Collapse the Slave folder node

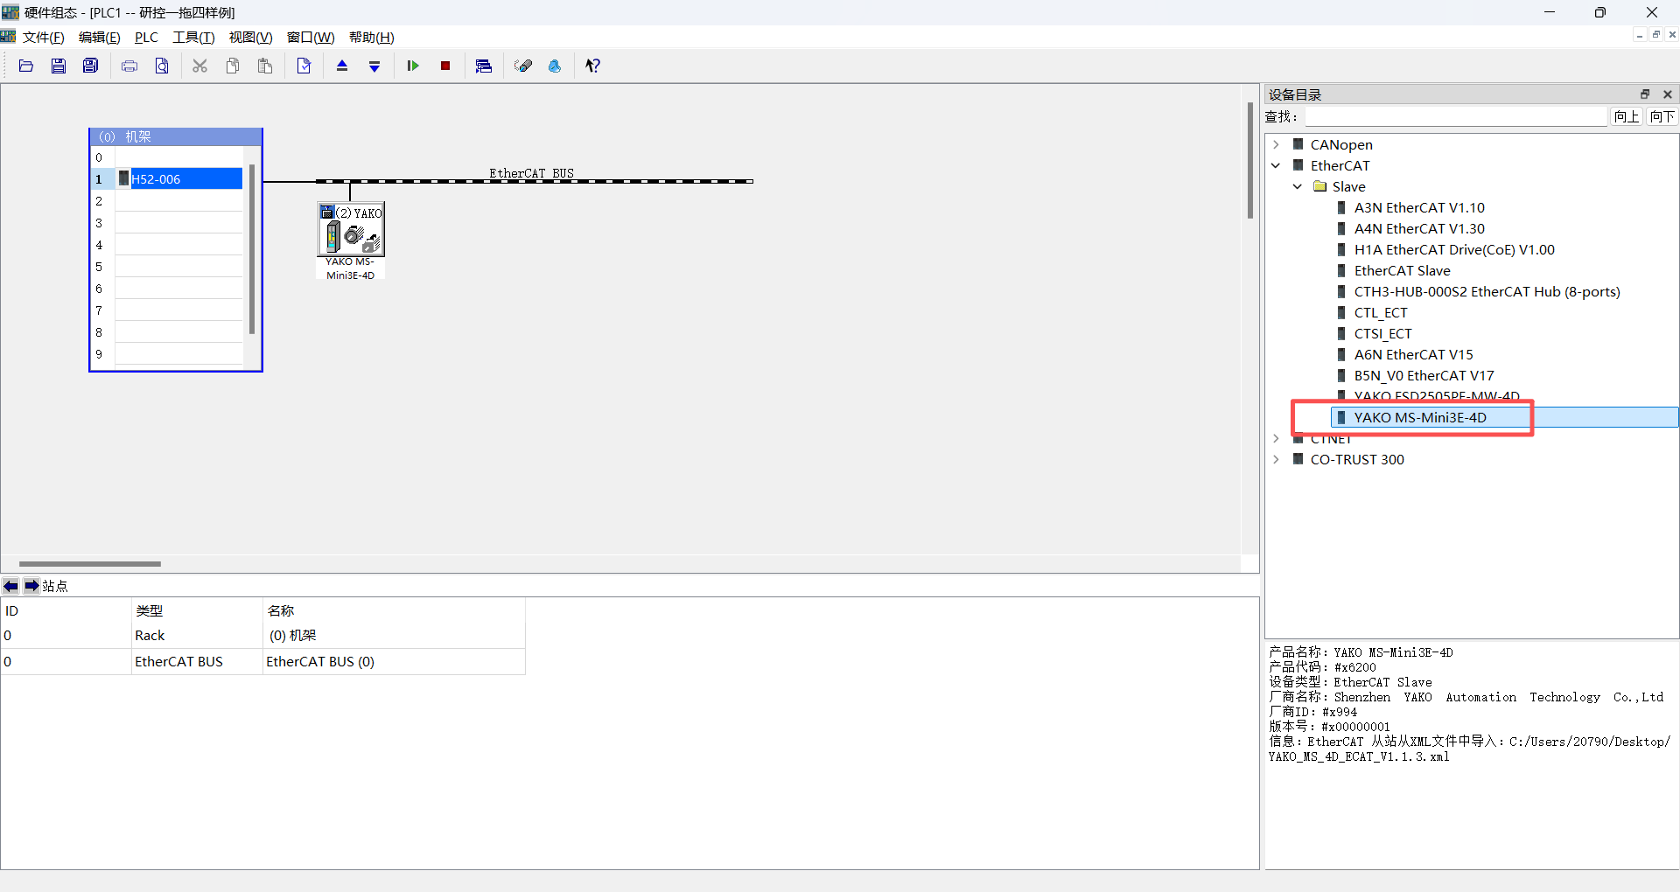pos(1298,186)
